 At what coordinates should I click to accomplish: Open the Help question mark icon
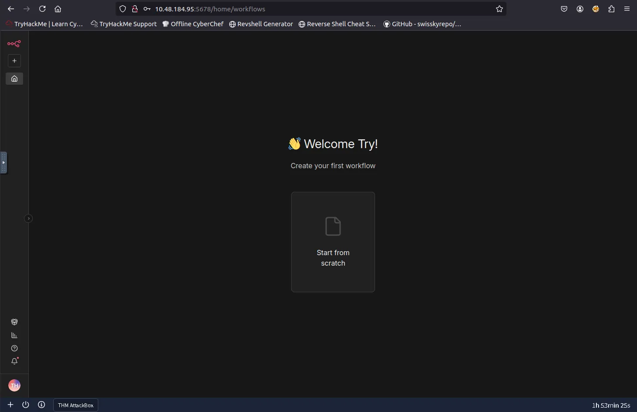tap(14, 348)
